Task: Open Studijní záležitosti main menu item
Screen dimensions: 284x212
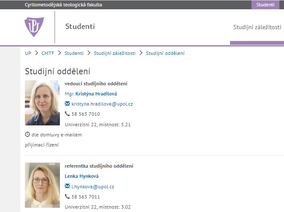Action: pos(257,27)
